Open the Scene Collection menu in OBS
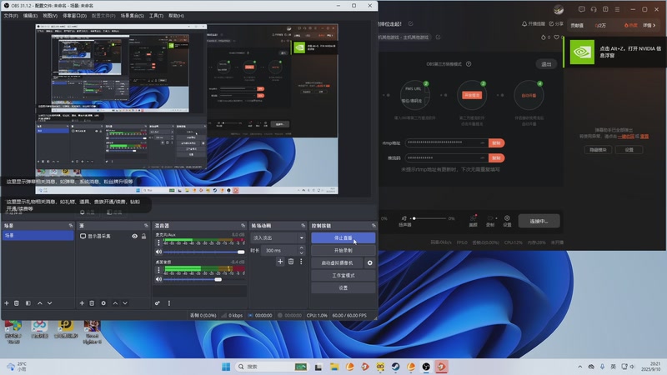This screenshot has height=375, width=667. [x=132, y=16]
